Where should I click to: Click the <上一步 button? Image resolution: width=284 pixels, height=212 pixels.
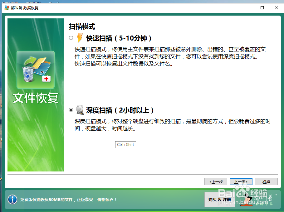pos(216,181)
